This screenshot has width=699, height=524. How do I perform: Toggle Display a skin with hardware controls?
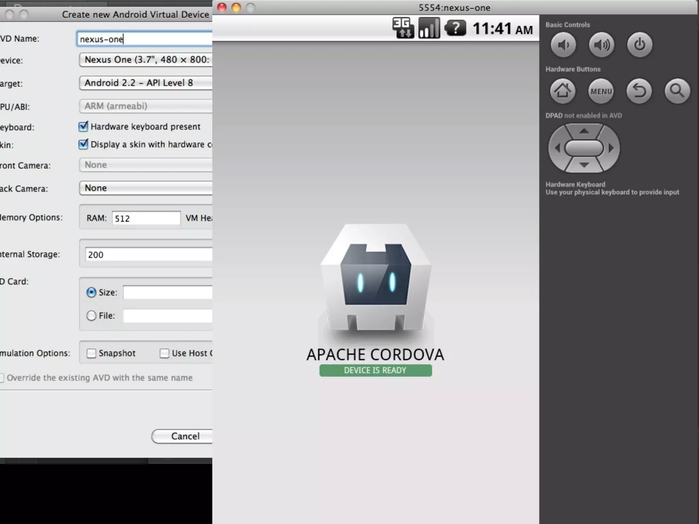point(83,144)
